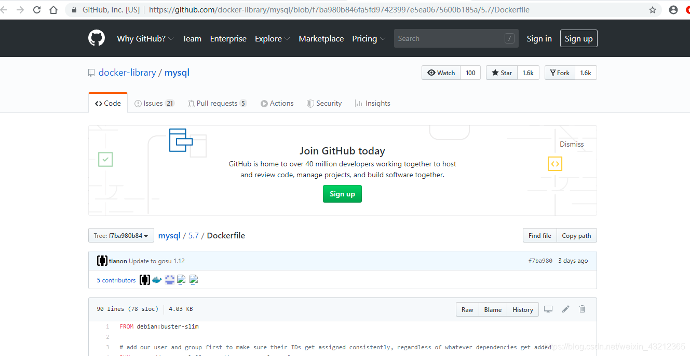
Task: Click the GitHub octocat logo
Action: coord(97,38)
